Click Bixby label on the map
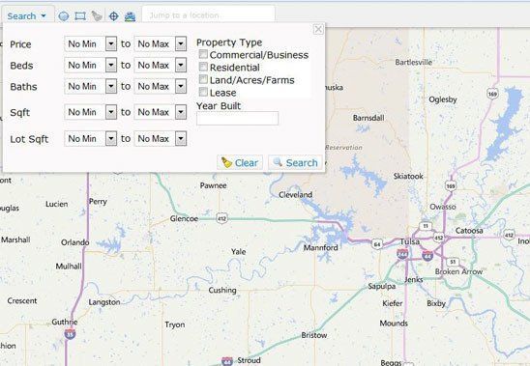This screenshot has height=366, width=530. pyautogui.click(x=436, y=303)
